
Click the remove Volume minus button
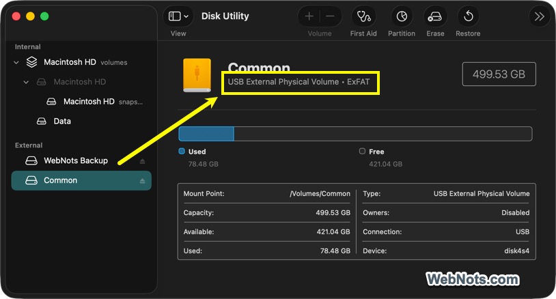pos(330,16)
